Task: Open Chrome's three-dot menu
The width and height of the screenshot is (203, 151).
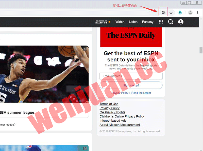Action: click(198, 13)
